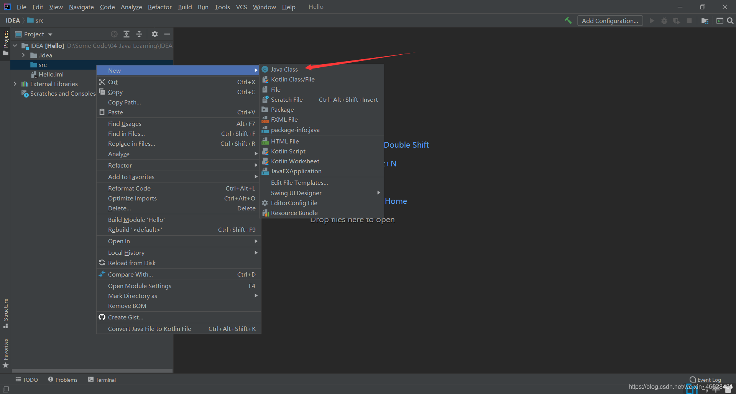
Task: Expand all nodes using the Project panel icon
Action: (x=127, y=34)
